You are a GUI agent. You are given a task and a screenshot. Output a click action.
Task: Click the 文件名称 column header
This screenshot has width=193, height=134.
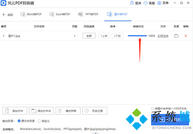[39, 26]
